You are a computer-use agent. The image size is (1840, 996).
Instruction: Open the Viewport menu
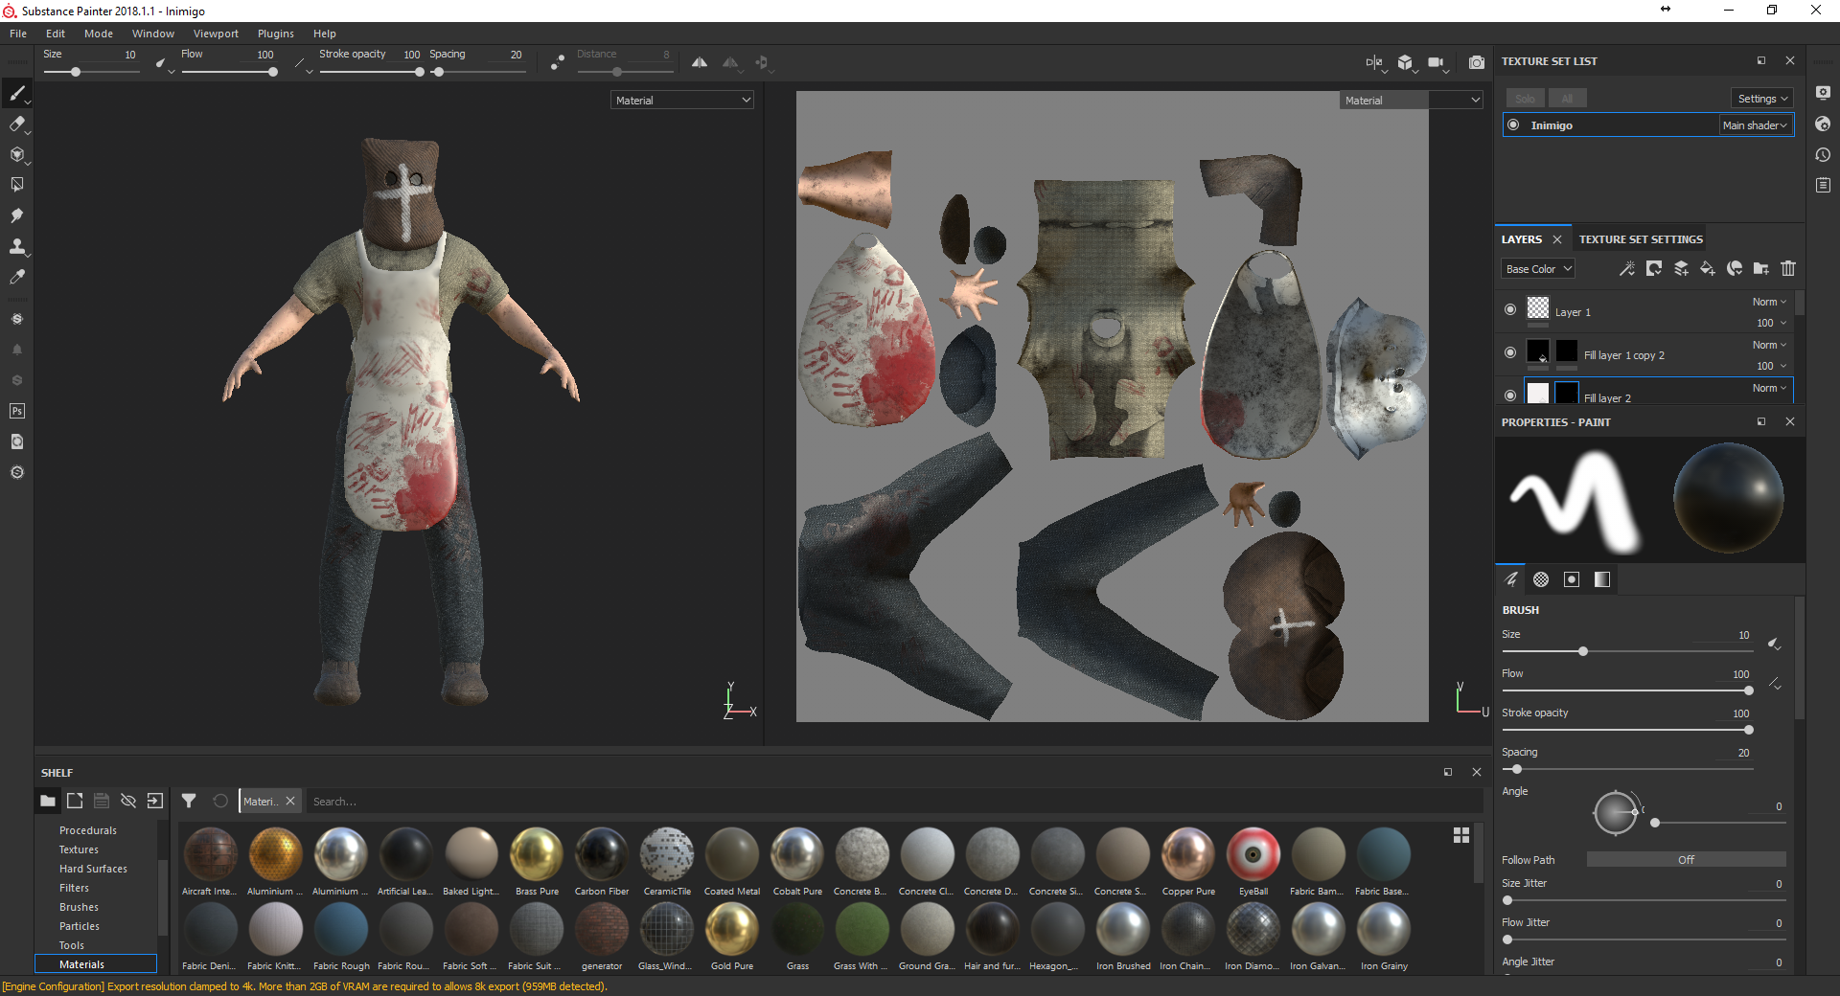tap(216, 34)
